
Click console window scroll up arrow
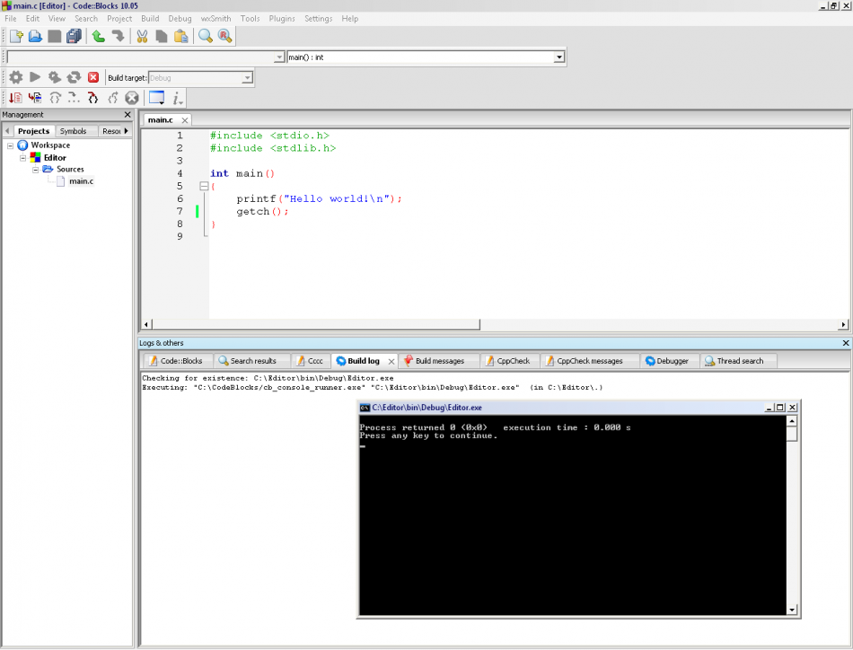(792, 421)
